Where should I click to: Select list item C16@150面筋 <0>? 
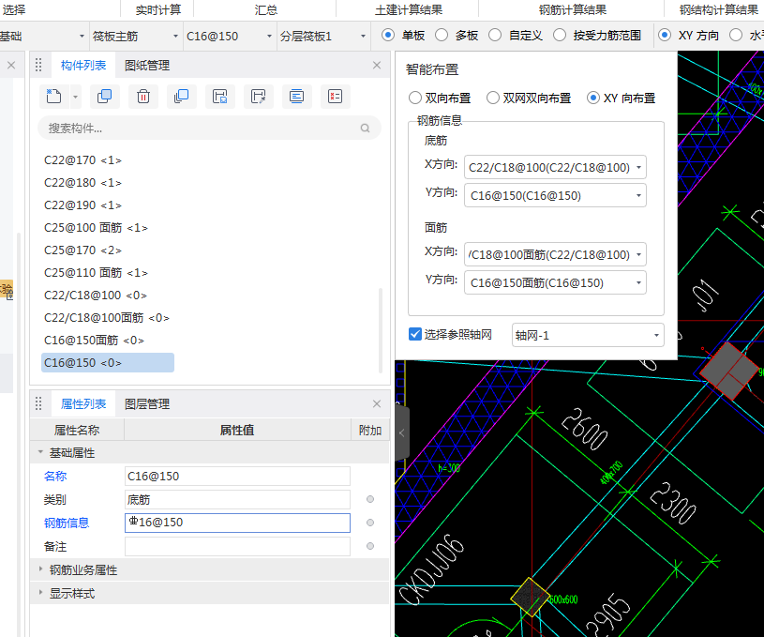coord(94,340)
